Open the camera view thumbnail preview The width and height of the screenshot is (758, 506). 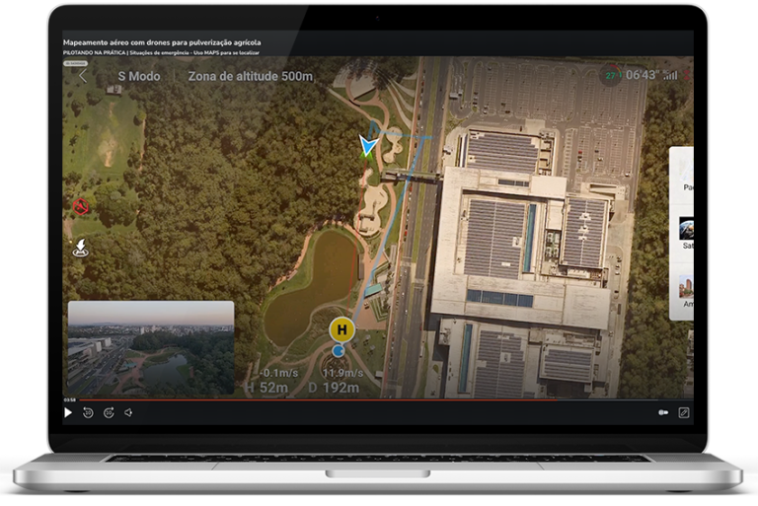pyautogui.click(x=151, y=347)
